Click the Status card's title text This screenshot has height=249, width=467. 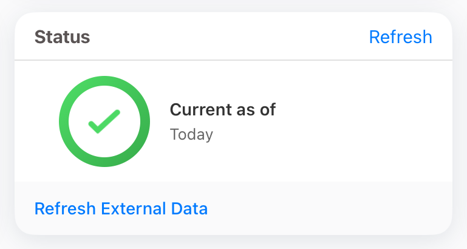click(62, 37)
